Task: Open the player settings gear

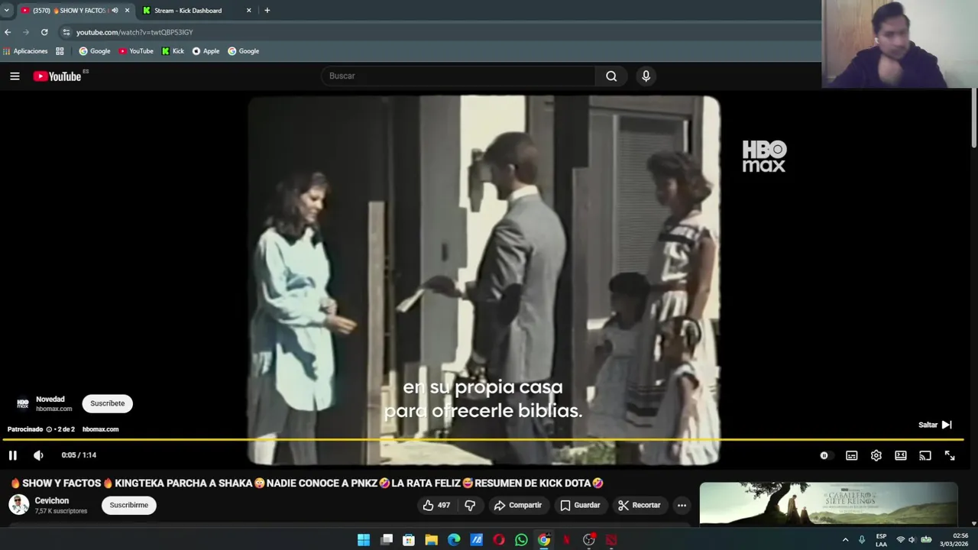Action: tap(876, 455)
